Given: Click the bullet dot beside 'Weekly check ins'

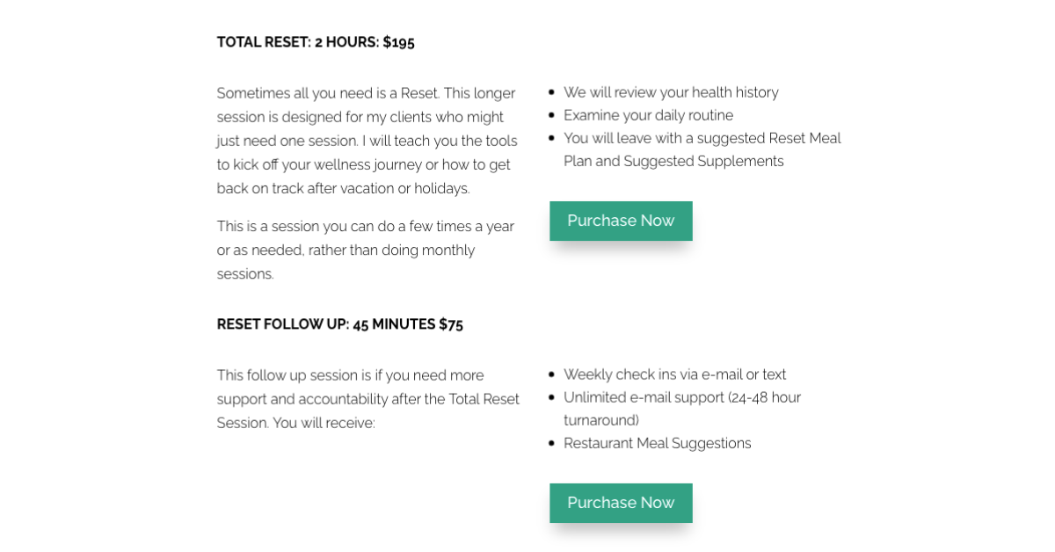Looking at the screenshot, I should pos(551,374).
